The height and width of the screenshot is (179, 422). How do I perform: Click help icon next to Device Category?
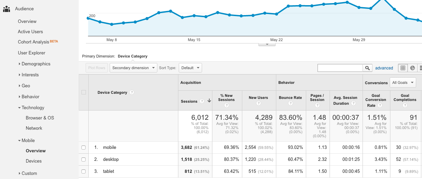click(x=132, y=92)
